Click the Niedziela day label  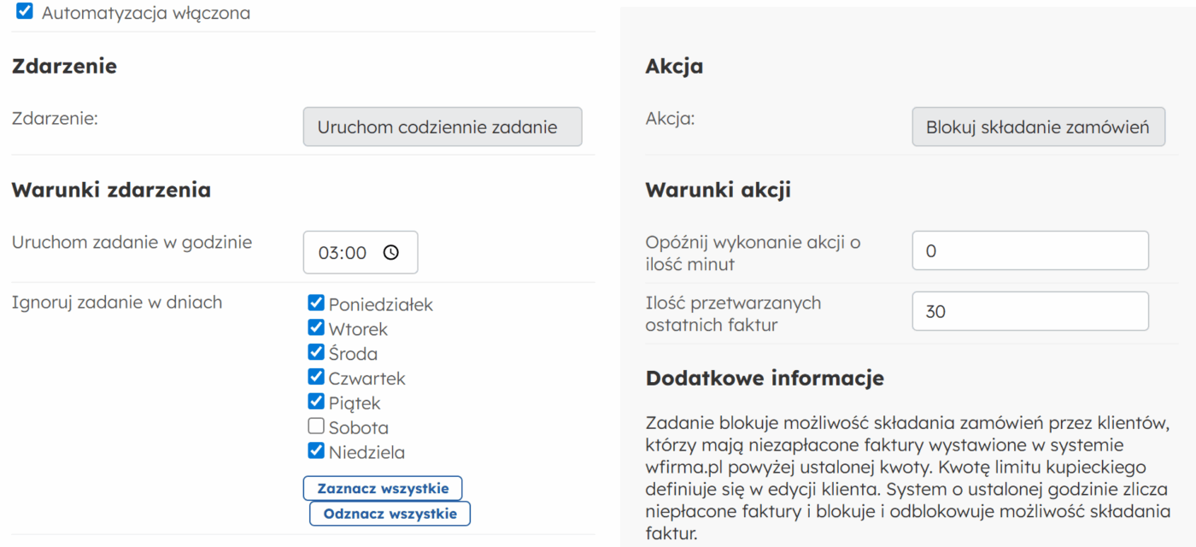pos(366,453)
